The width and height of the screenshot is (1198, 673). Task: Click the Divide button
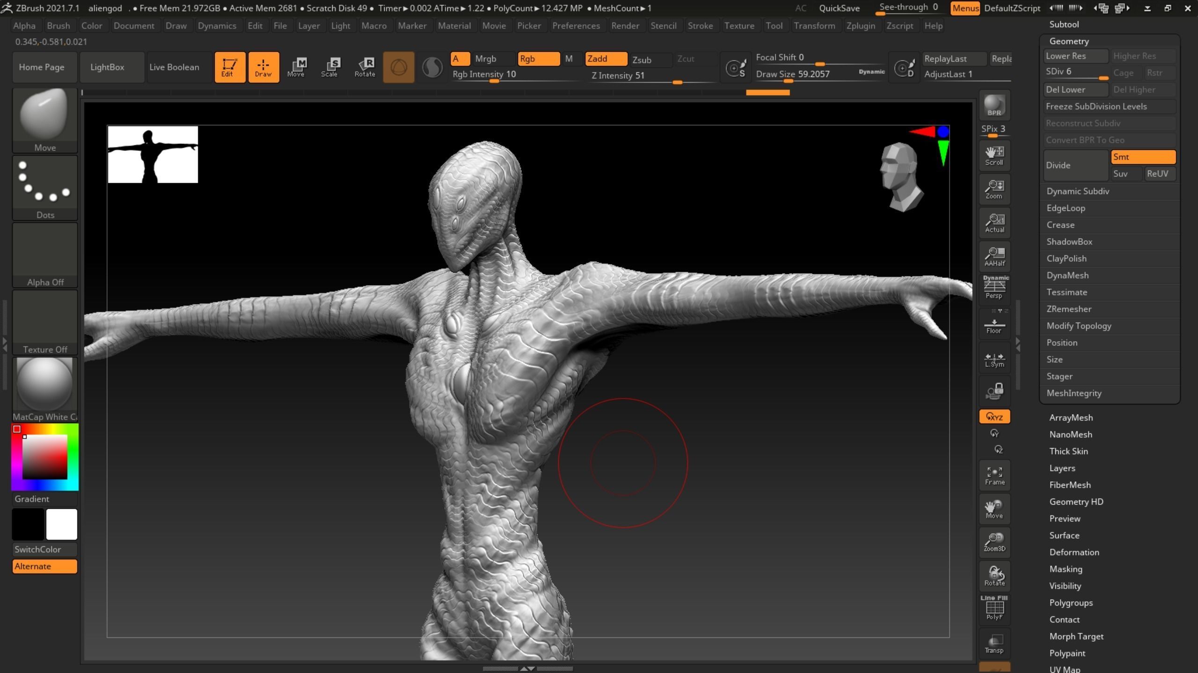[1076, 165]
